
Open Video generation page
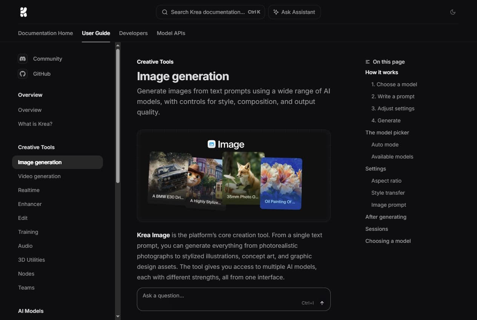(x=39, y=176)
